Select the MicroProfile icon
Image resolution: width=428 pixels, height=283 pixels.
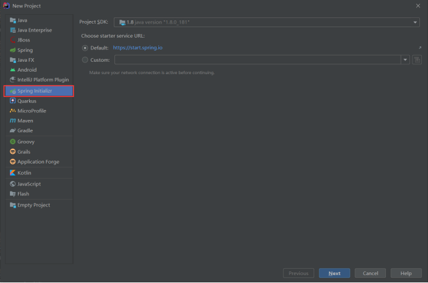pos(12,111)
